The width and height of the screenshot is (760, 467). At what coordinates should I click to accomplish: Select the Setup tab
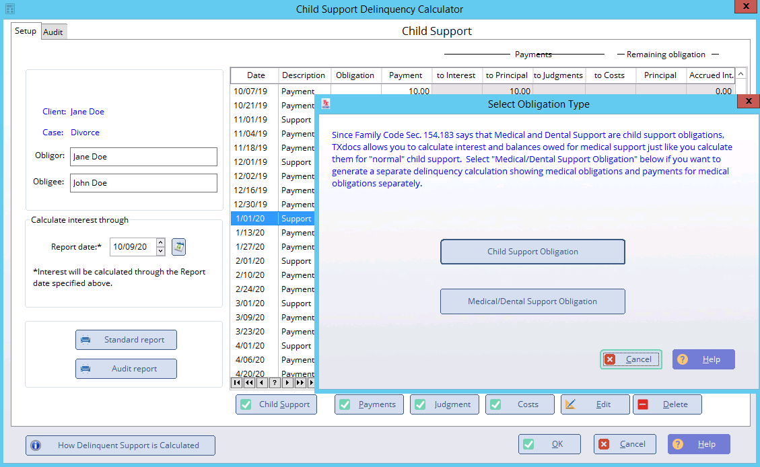(x=26, y=31)
